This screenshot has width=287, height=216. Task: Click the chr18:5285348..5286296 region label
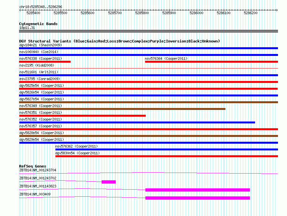pyautogui.click(x=41, y=7)
